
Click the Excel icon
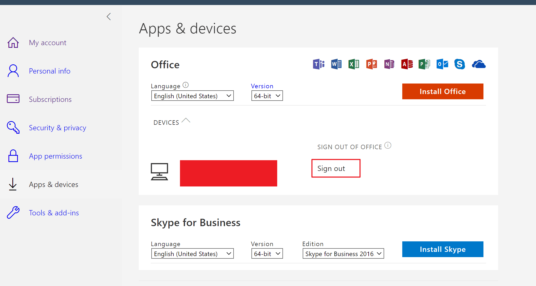(x=354, y=64)
